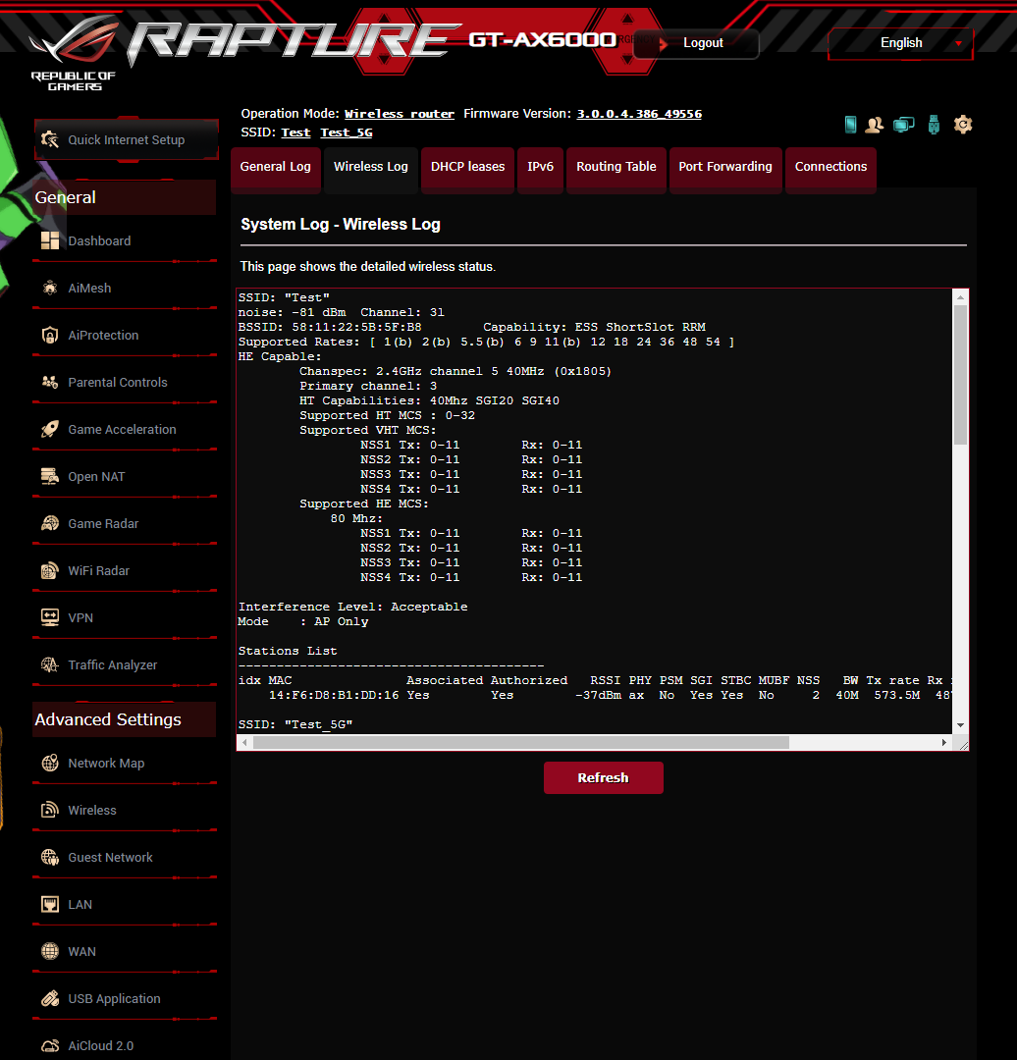Click the 'Chanspec: 2.4GHz channel 5 40MHz' line
Screen dimensions: 1017x1060
[x=455, y=371]
